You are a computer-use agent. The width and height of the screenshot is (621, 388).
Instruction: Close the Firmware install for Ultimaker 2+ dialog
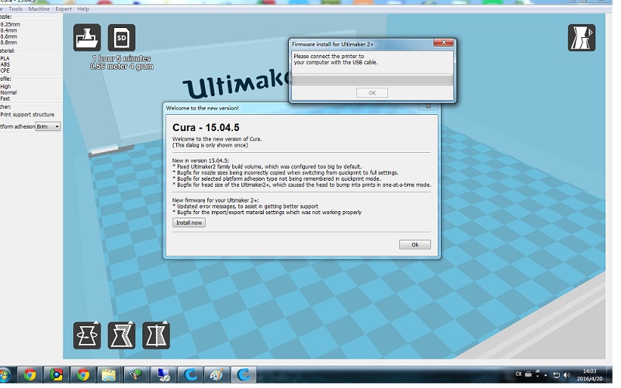(443, 43)
